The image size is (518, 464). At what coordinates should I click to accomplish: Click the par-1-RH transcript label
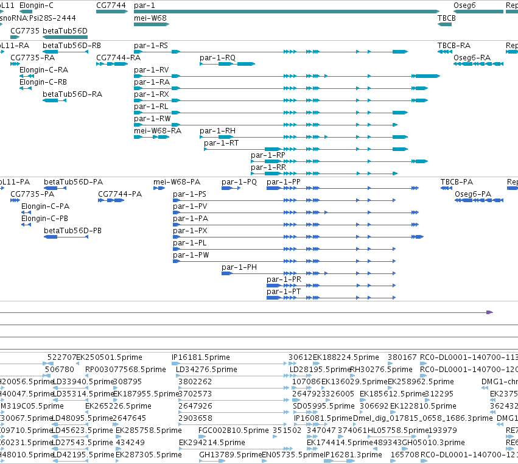pyautogui.click(x=217, y=131)
